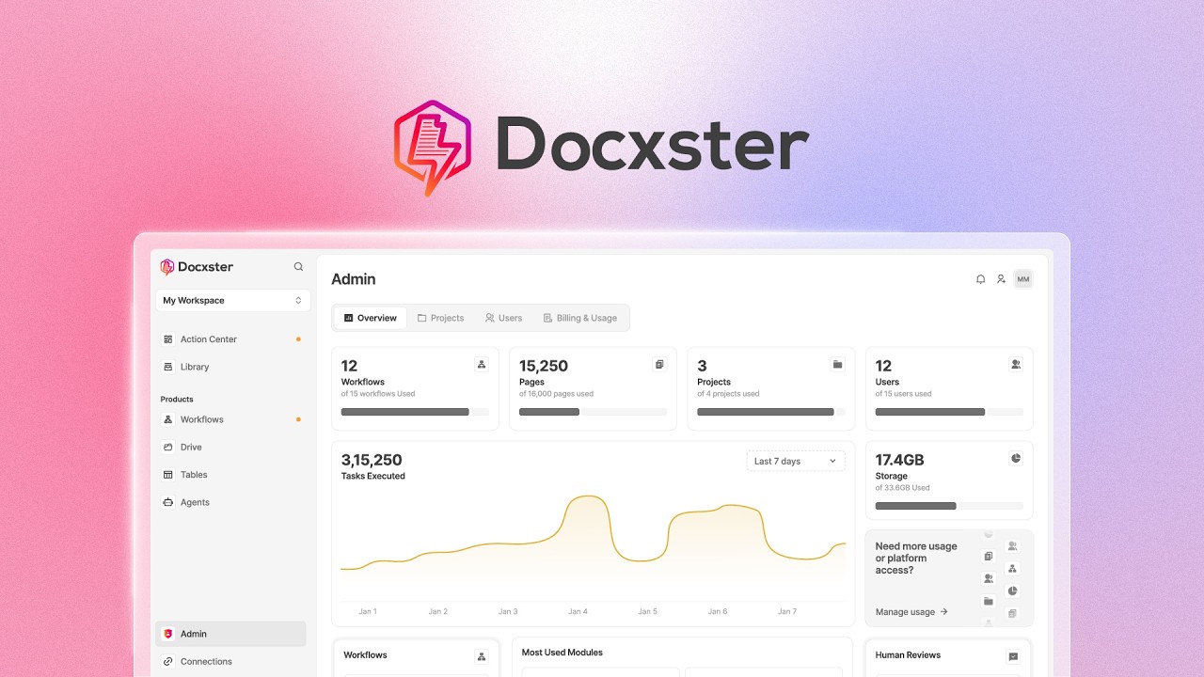Click the Admin shield icon
The width and height of the screenshot is (1204, 677).
167,634
